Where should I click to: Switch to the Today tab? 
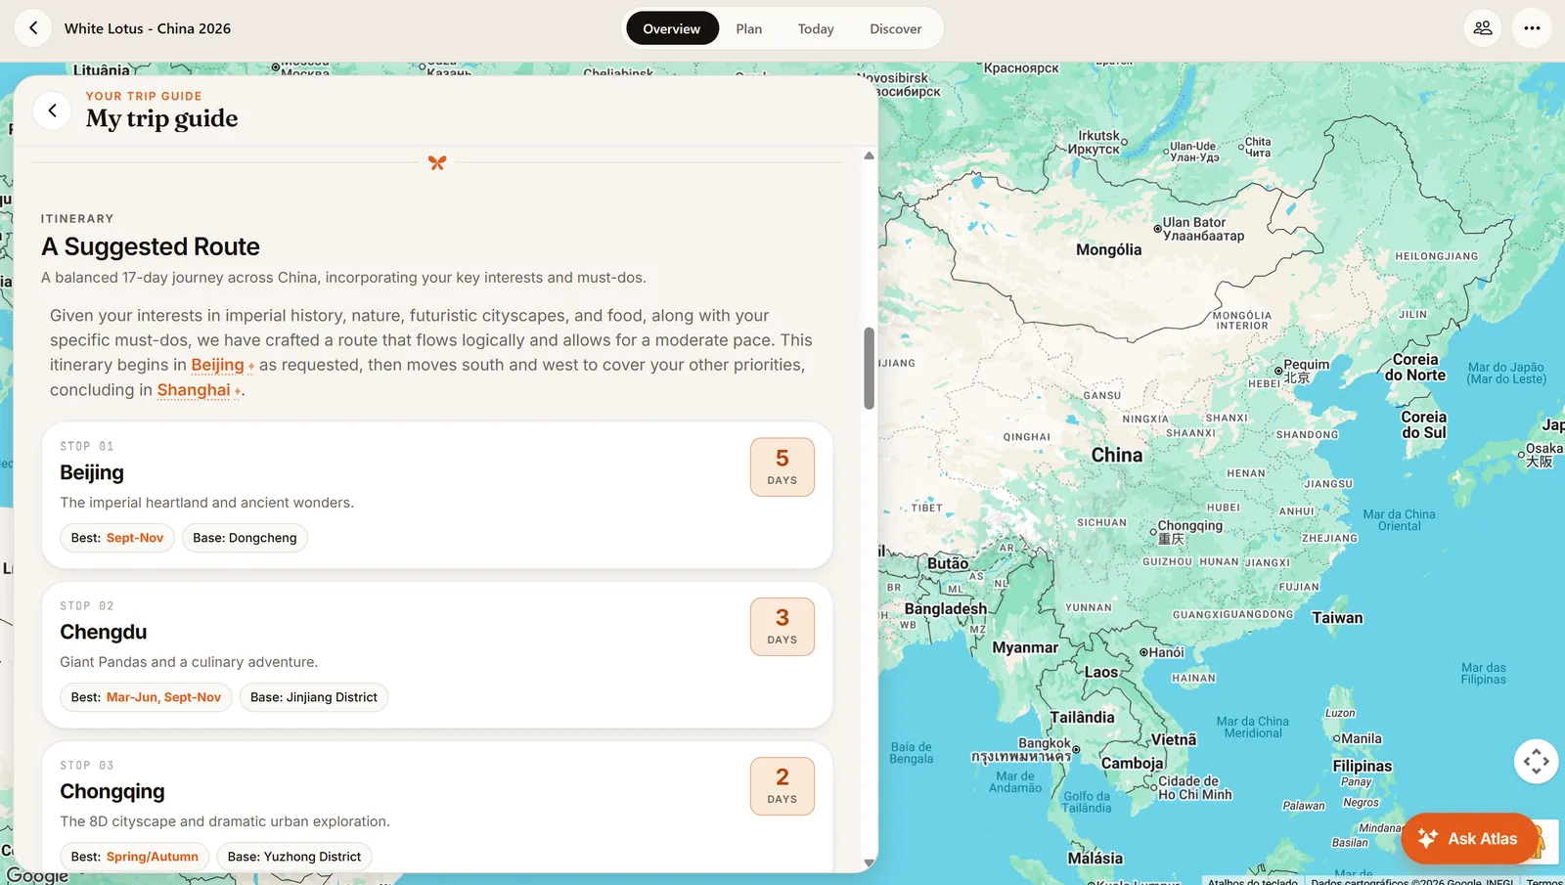click(816, 28)
